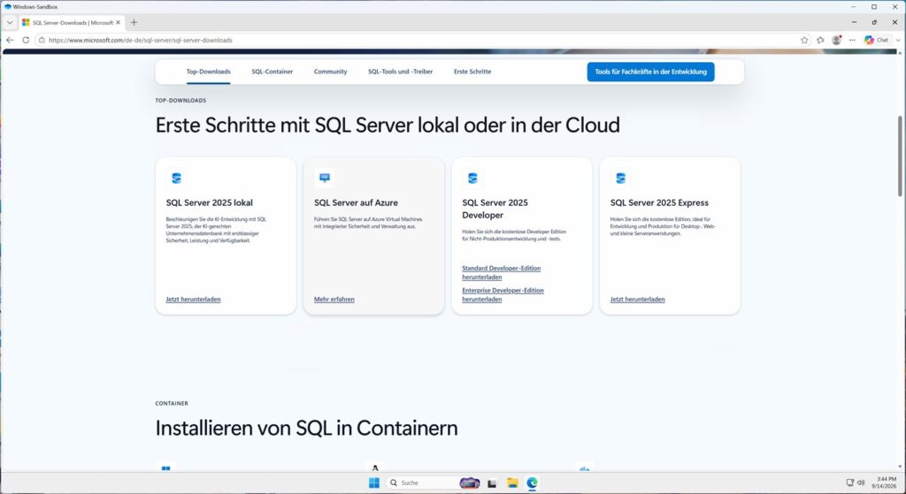Close the SQL Server-Downloads tab
Viewport: 906px width, 494px height.
pos(118,22)
